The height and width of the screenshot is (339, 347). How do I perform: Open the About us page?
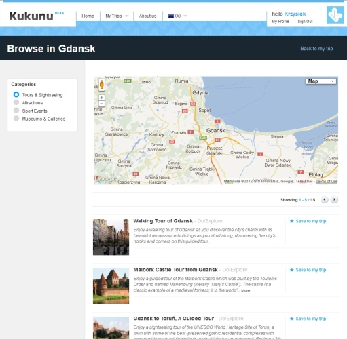pos(148,16)
